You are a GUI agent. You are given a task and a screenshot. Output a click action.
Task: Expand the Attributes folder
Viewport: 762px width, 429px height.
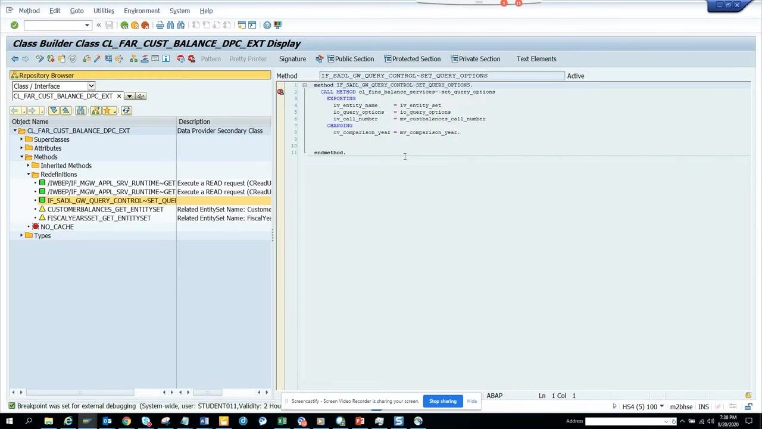[x=21, y=148]
